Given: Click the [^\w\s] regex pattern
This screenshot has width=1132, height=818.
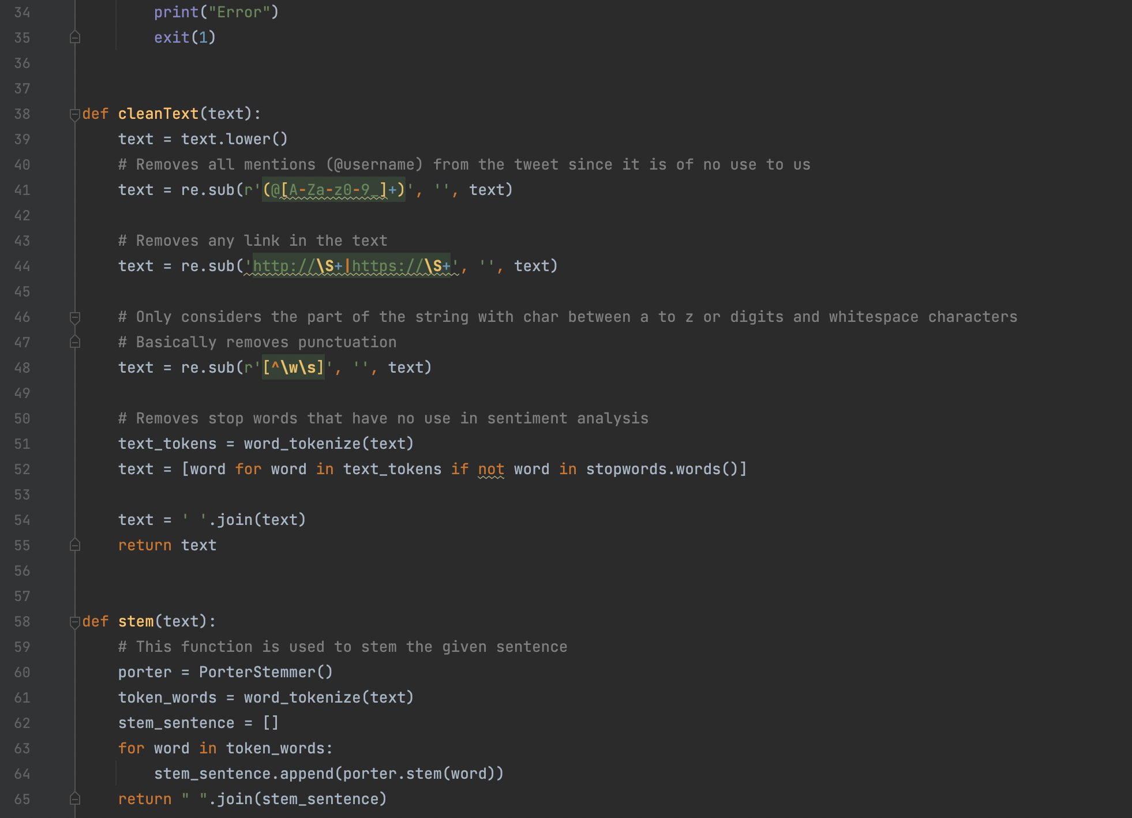Looking at the screenshot, I should coord(293,367).
